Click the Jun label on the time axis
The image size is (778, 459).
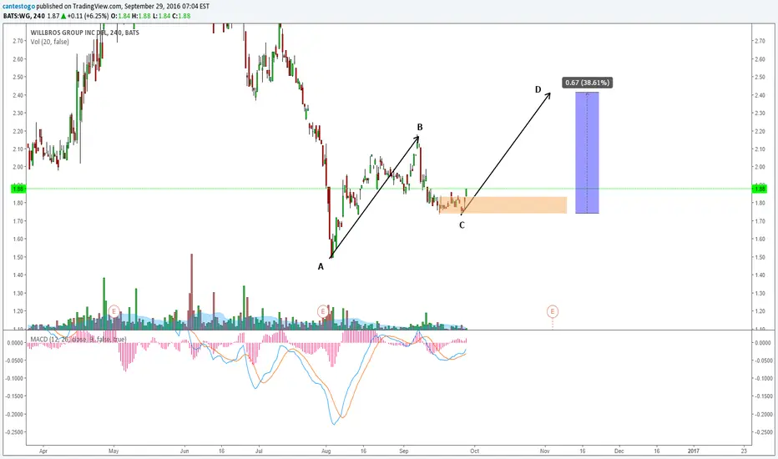point(184,451)
